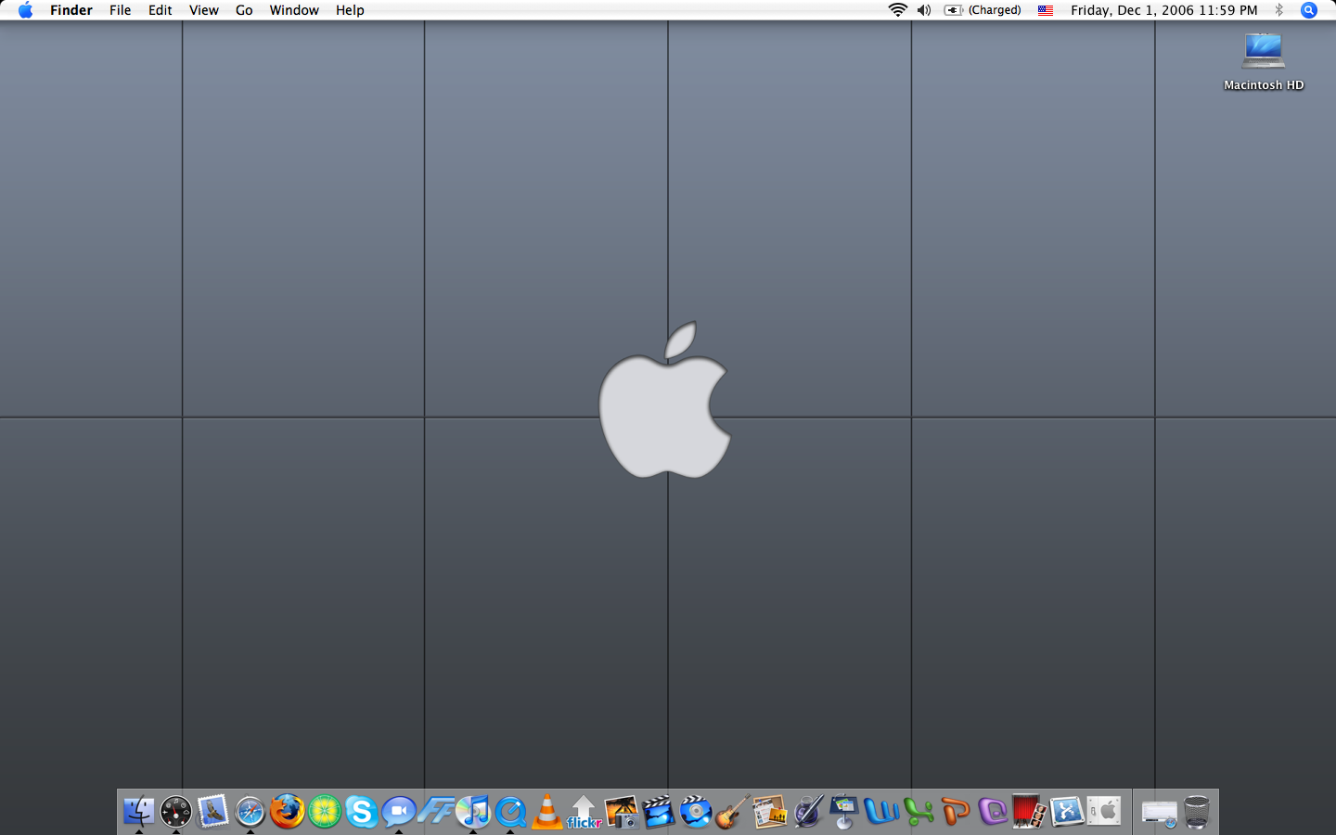Open the Finder application menu

click(x=71, y=10)
